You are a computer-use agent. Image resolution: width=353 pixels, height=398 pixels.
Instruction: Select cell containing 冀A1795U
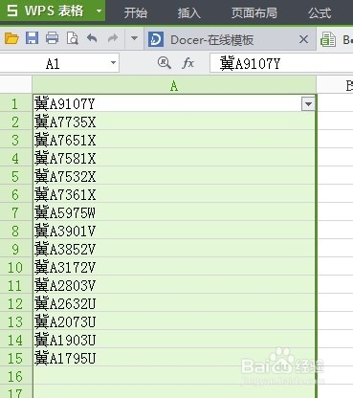[174, 358]
